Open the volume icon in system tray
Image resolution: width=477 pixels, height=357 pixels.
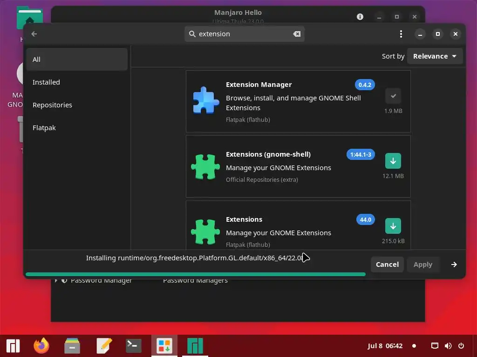point(448,346)
